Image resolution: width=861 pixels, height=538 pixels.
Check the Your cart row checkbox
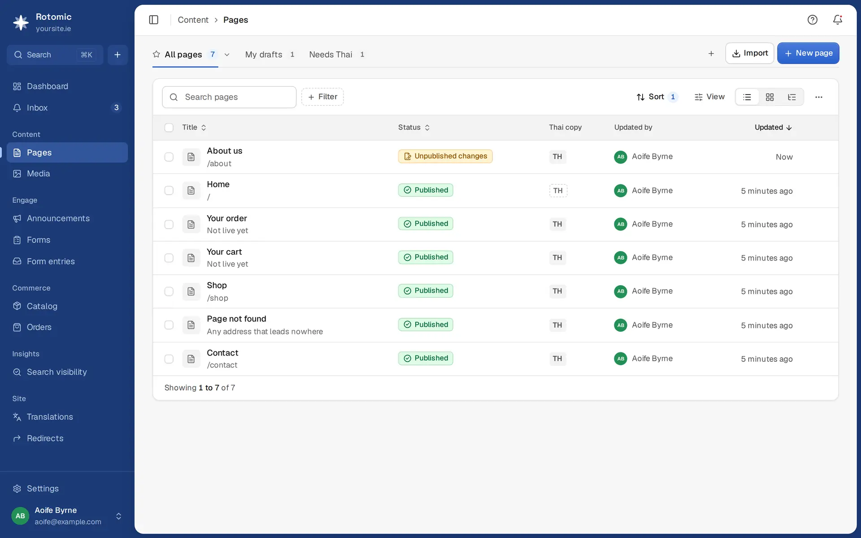tap(169, 258)
